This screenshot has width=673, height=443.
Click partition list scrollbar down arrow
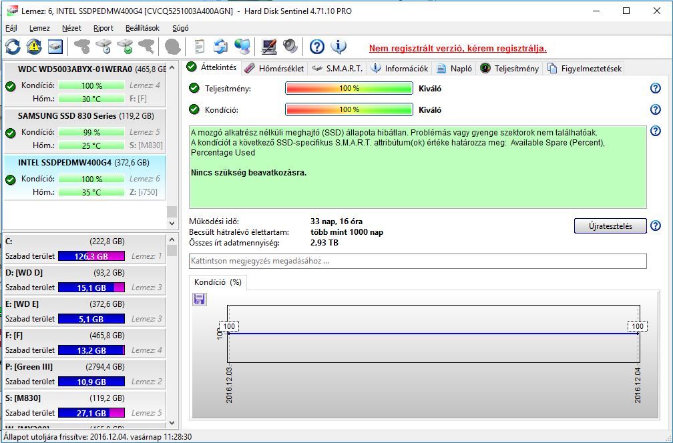(x=172, y=423)
